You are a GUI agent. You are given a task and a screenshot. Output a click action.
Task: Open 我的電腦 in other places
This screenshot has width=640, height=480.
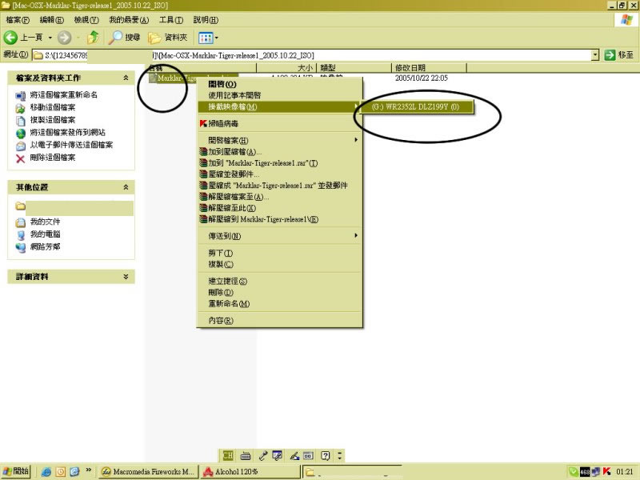(x=45, y=234)
